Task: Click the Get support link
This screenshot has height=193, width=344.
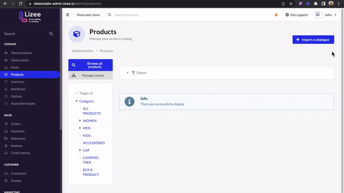Action: pos(297,15)
